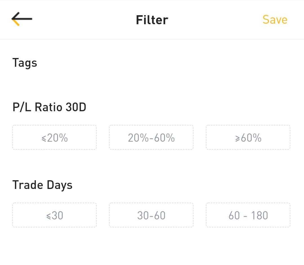Pick the middle P/L Ratio 30D chip
Image resolution: width=304 pixels, height=265 pixels.
pos(151,137)
